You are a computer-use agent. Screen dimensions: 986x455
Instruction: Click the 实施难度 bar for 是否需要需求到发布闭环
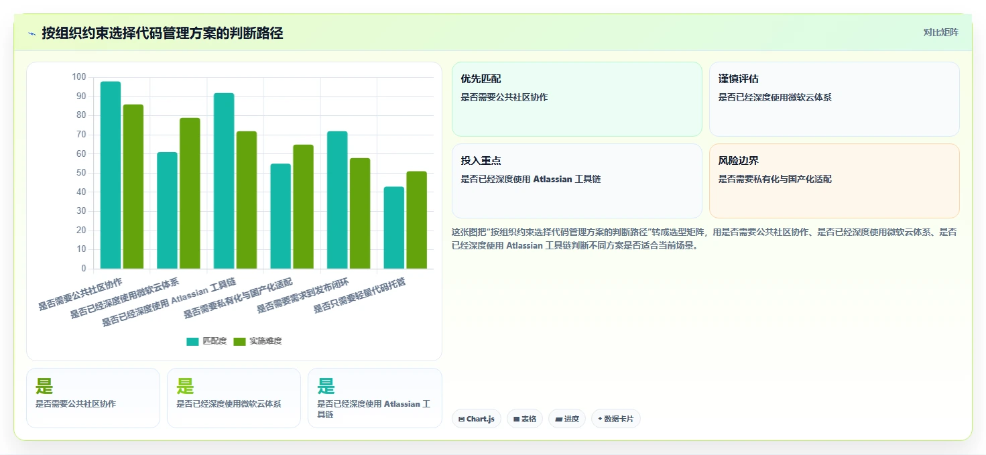[x=360, y=214]
